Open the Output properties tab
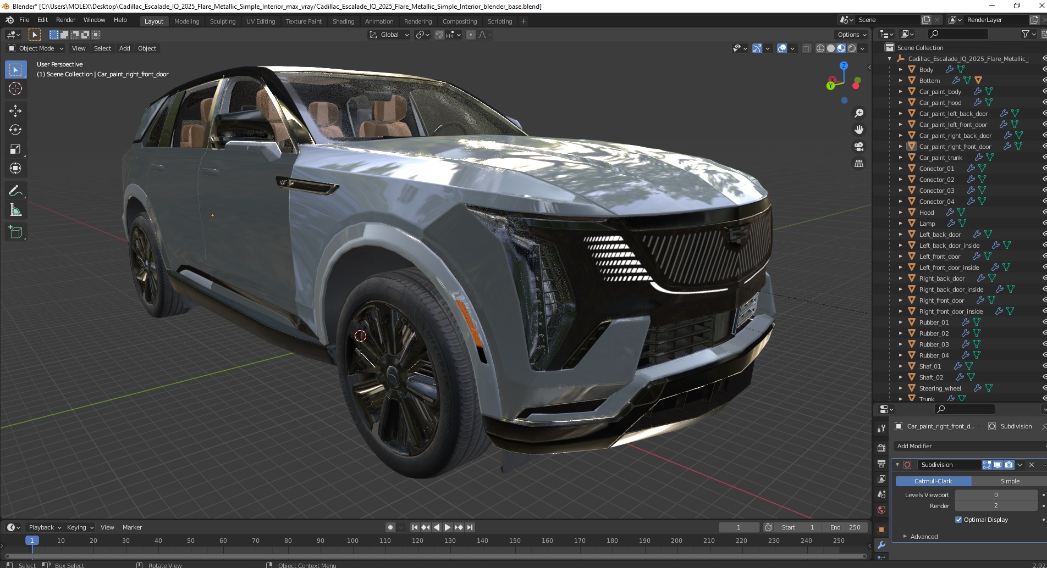Viewport: 1047px width, 568px height. 881,464
